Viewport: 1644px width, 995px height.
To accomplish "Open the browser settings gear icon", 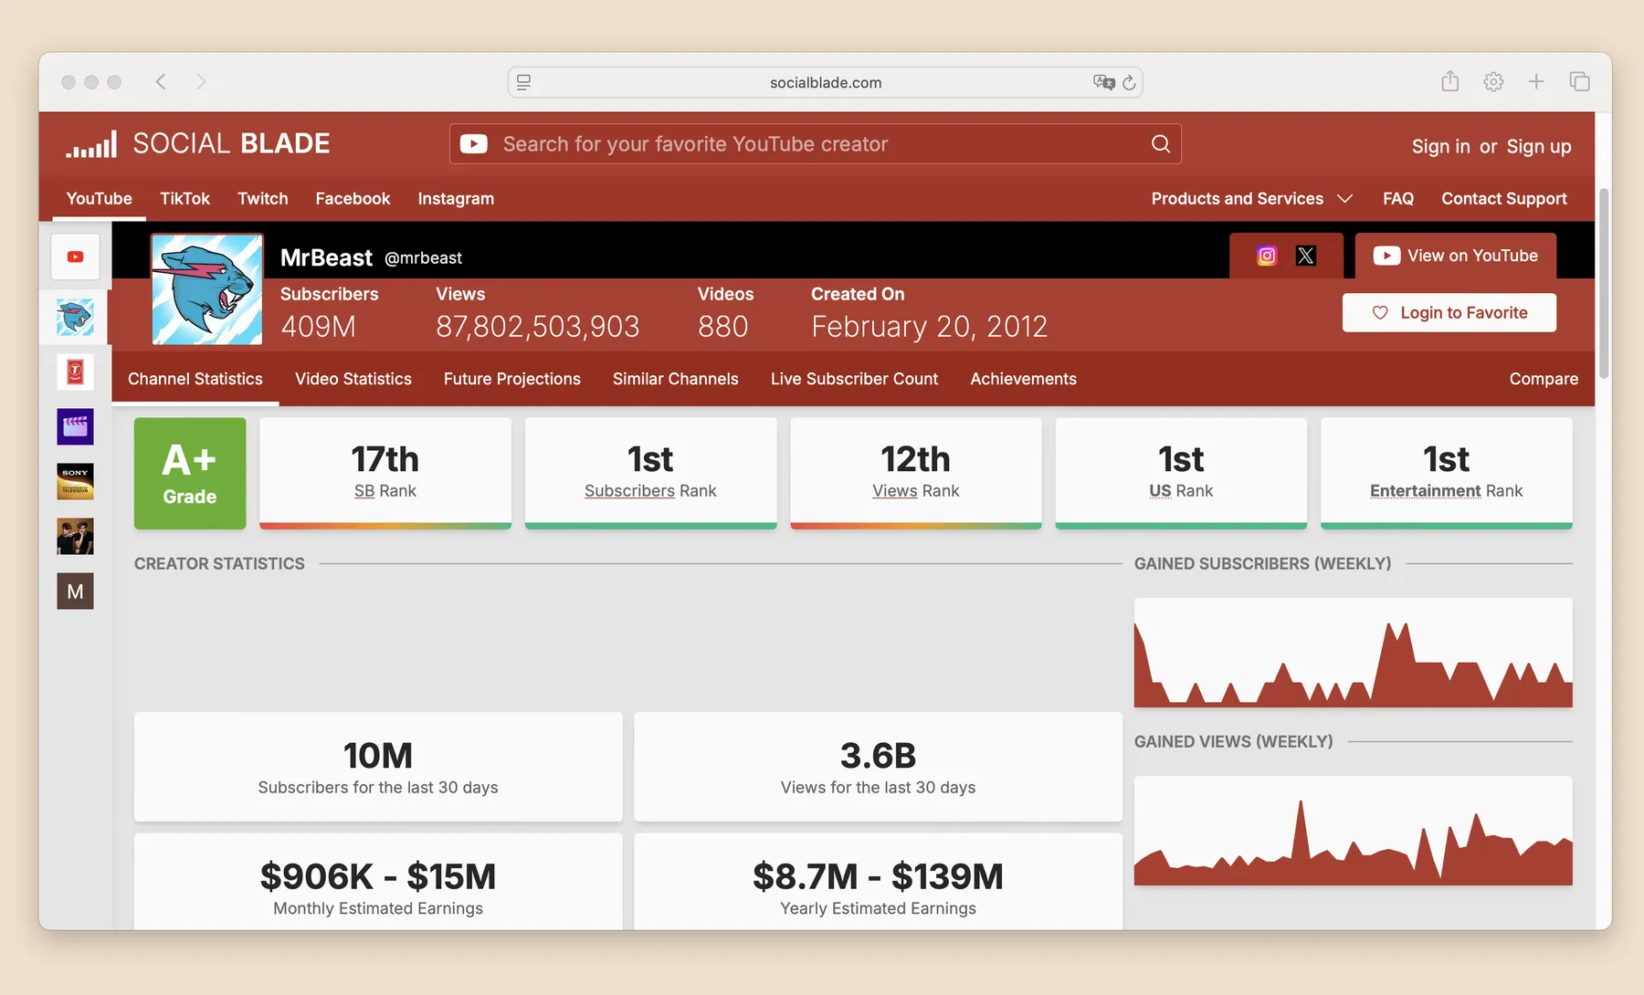I will tap(1493, 82).
